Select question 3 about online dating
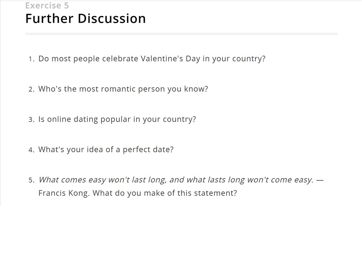The width and height of the screenshot is (362, 271). (x=117, y=119)
